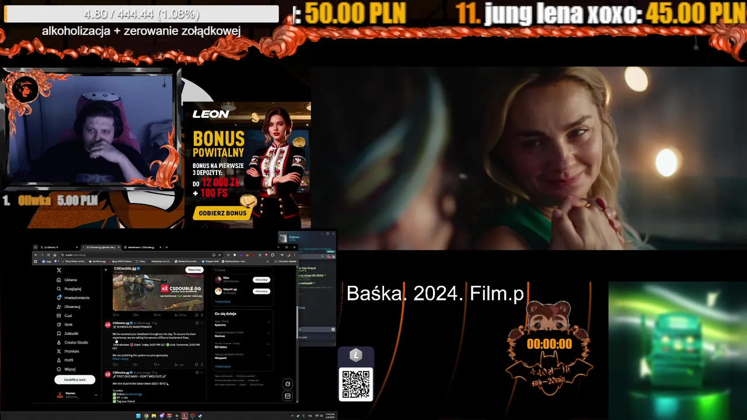Viewport: 747px width, 420px height.
Task: Open the floating Grok button
Action: [288, 384]
